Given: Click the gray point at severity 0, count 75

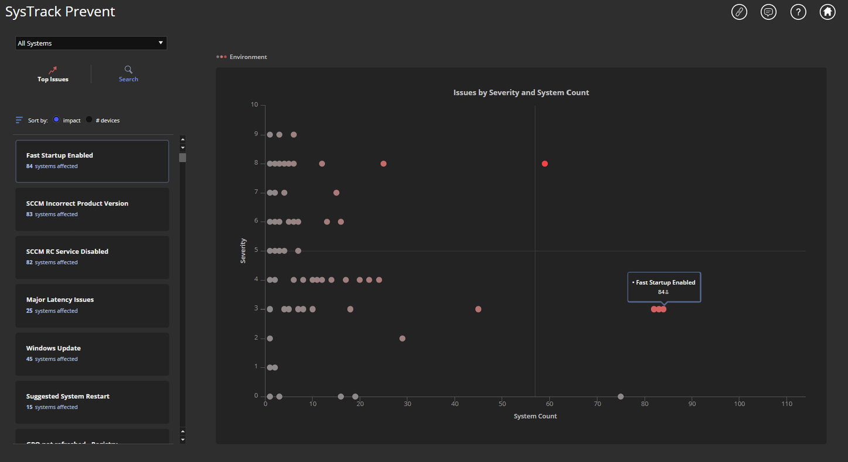Looking at the screenshot, I should (x=621, y=396).
